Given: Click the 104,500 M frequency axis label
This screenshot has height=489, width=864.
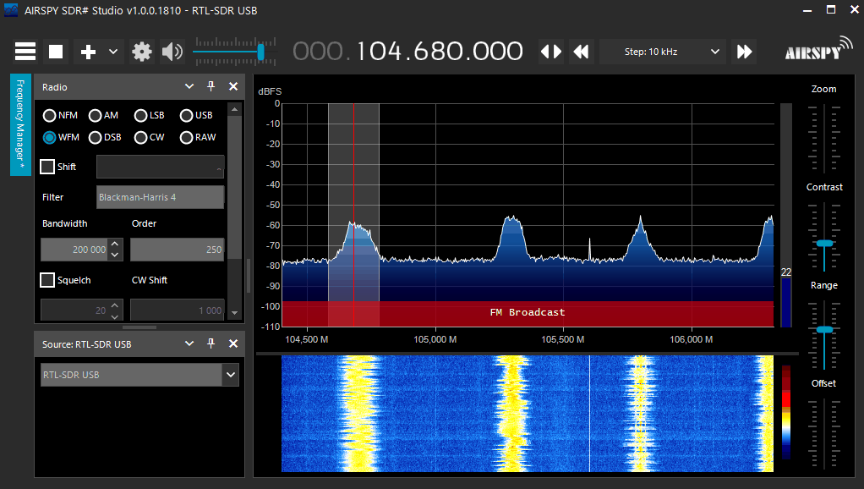Looking at the screenshot, I should point(306,339).
